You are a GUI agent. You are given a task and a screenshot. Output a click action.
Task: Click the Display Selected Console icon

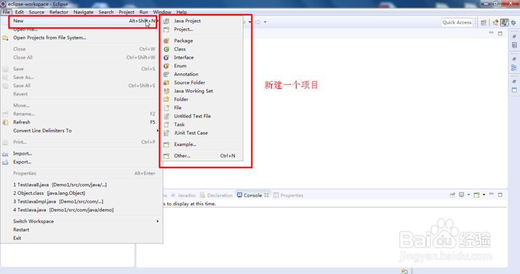(x=462, y=195)
